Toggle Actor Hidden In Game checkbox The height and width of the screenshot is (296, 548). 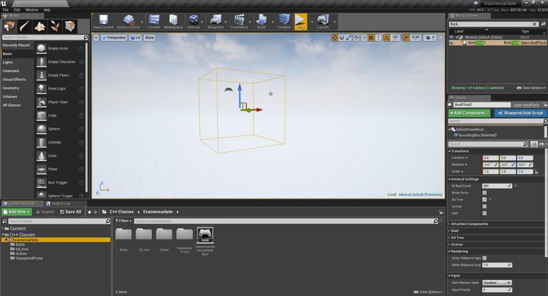(x=484, y=258)
